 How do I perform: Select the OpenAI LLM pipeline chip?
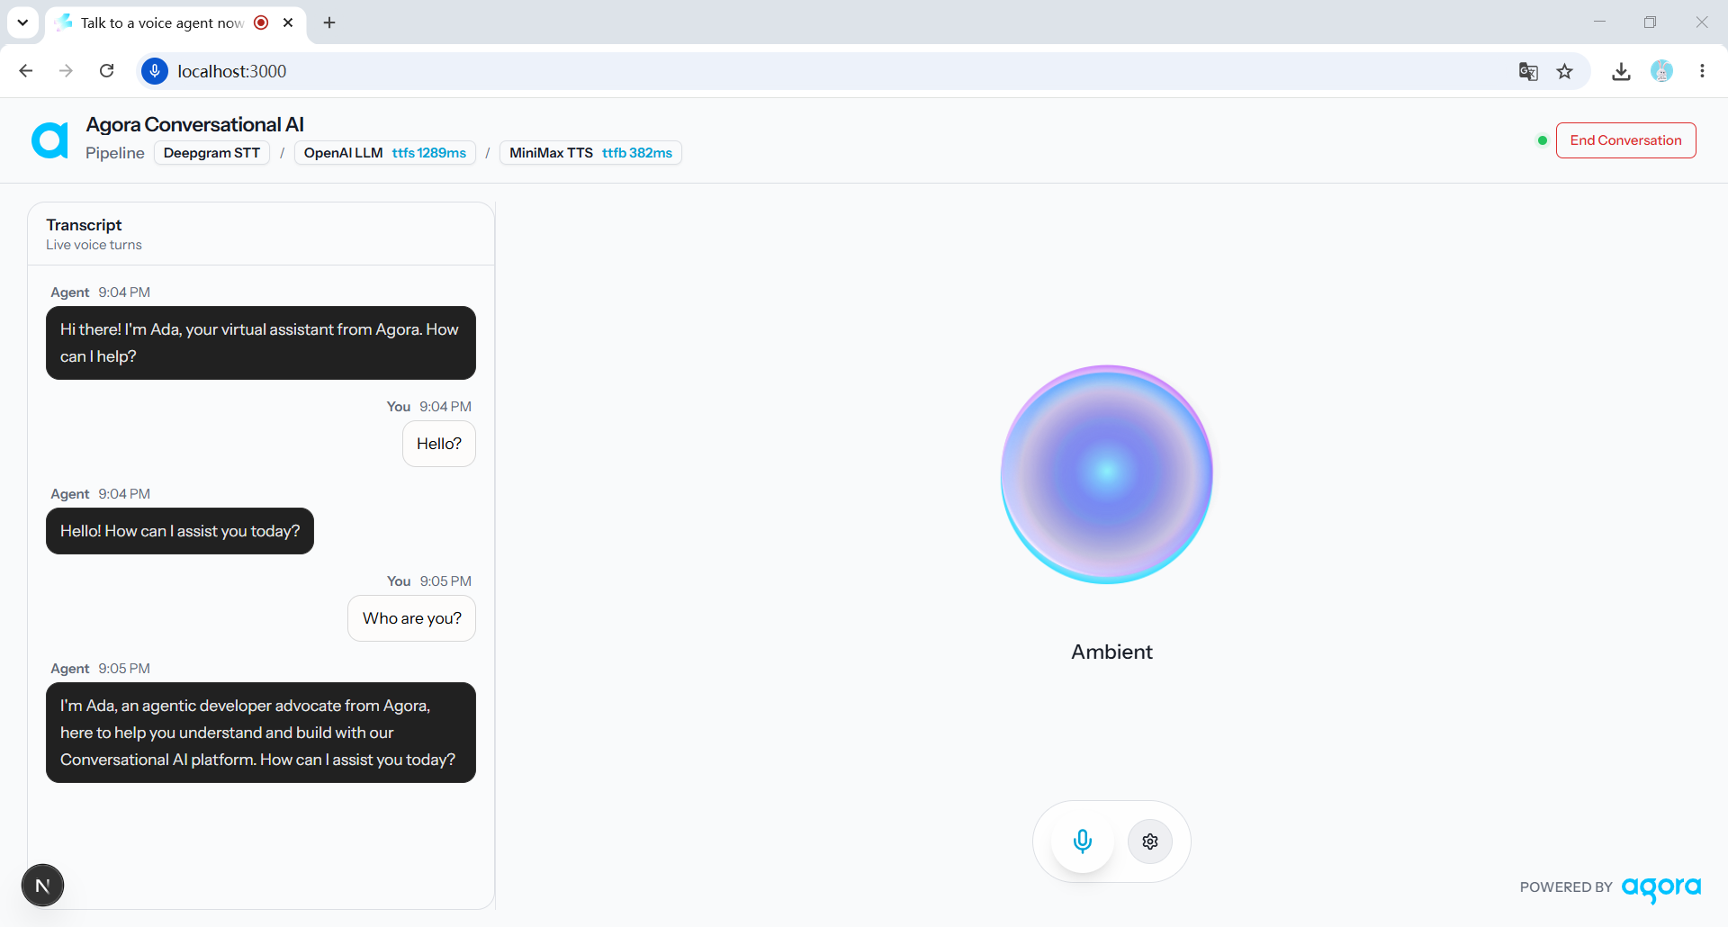click(385, 153)
